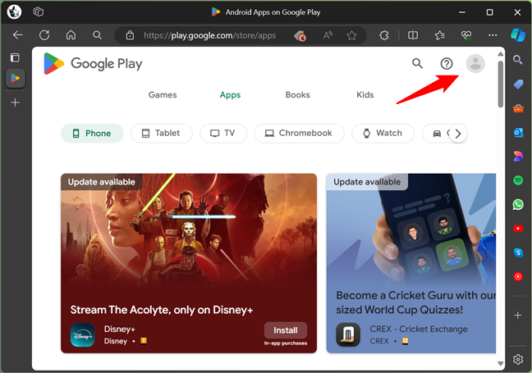532x373 pixels.
Task: Open CREX - Cricket Exchange link
Action: (419, 329)
